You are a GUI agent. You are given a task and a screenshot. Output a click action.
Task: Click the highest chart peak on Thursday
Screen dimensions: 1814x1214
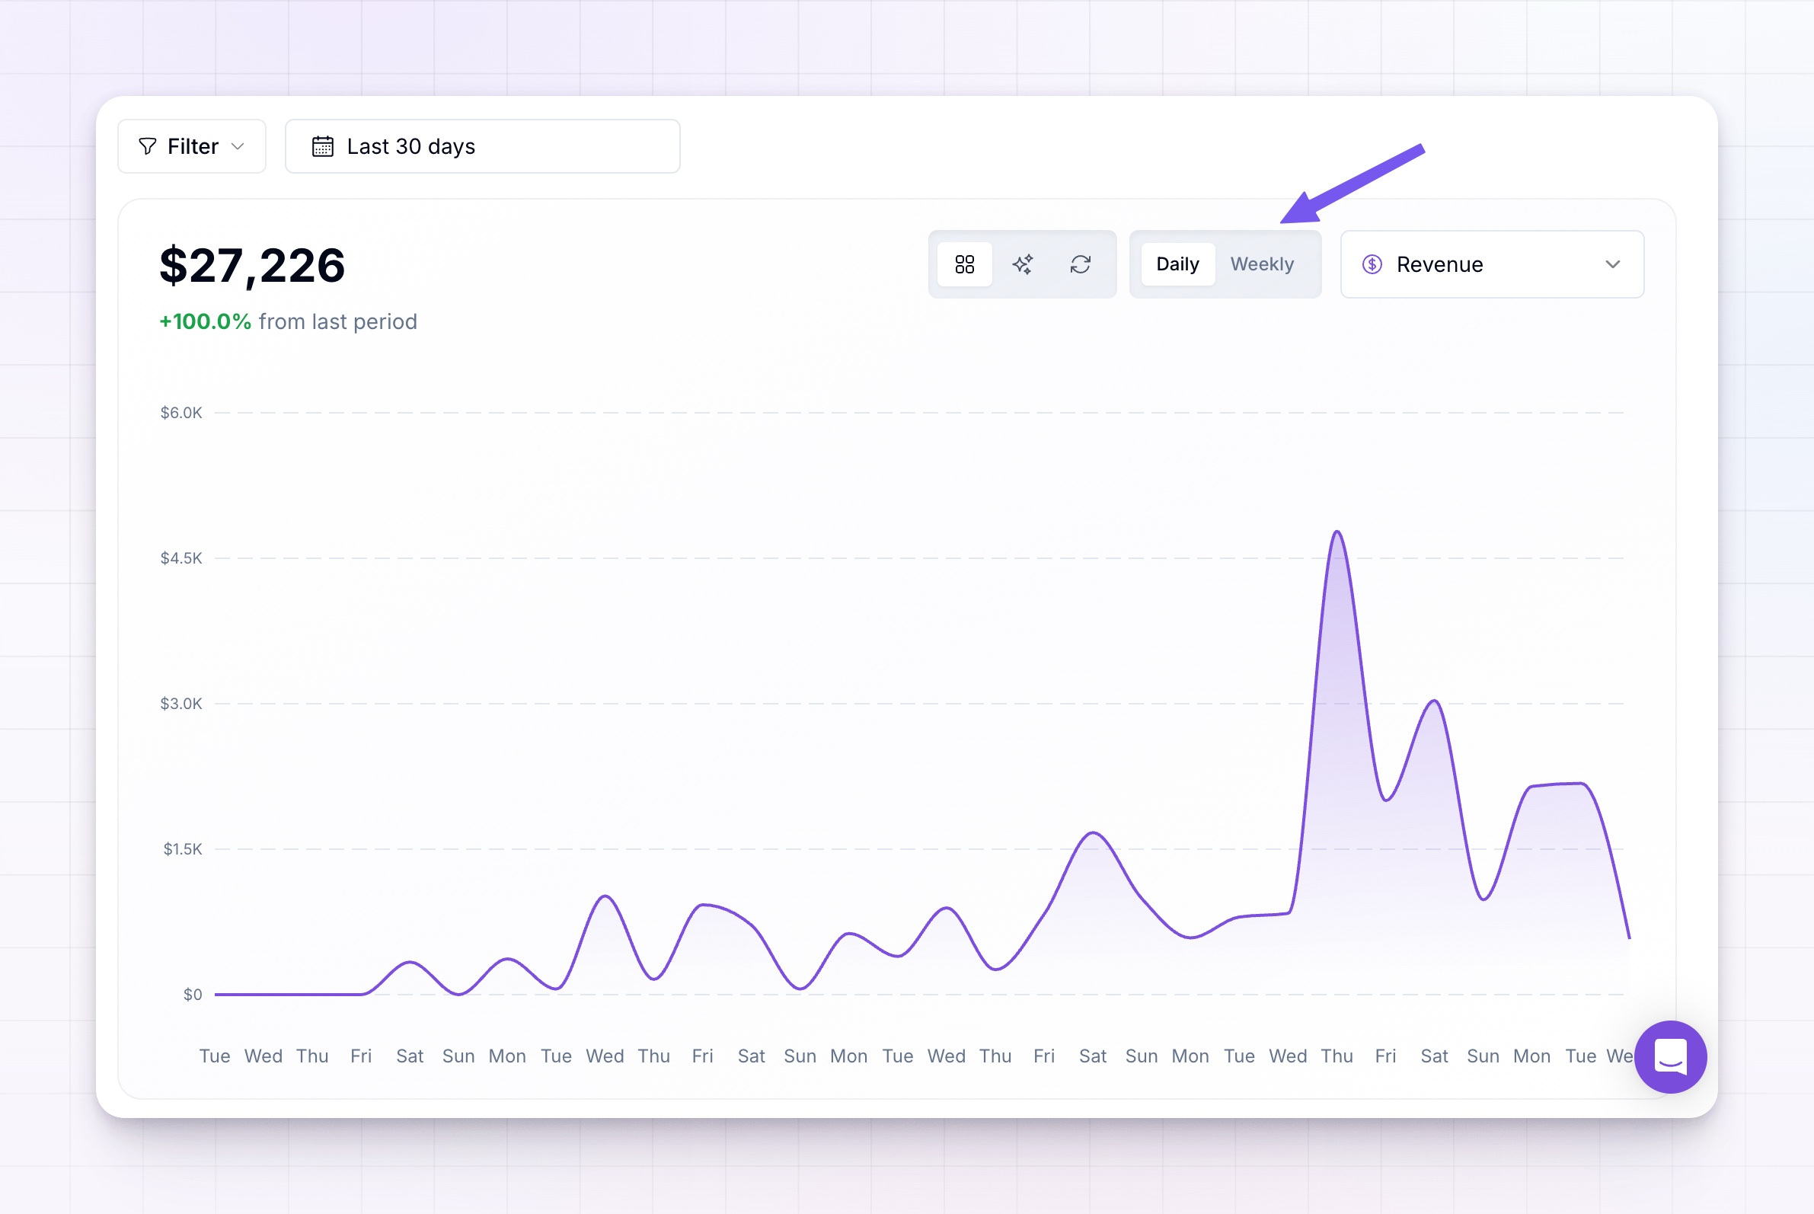tap(1337, 532)
